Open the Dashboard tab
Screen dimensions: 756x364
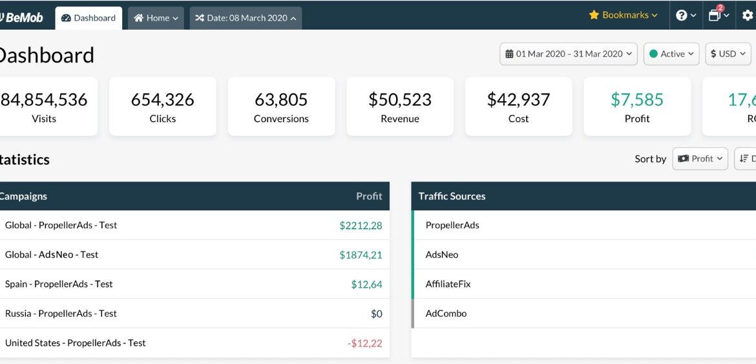pos(89,18)
